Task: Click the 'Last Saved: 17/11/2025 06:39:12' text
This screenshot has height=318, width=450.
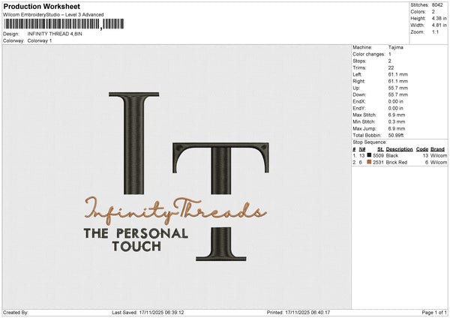Action: click(x=148, y=313)
